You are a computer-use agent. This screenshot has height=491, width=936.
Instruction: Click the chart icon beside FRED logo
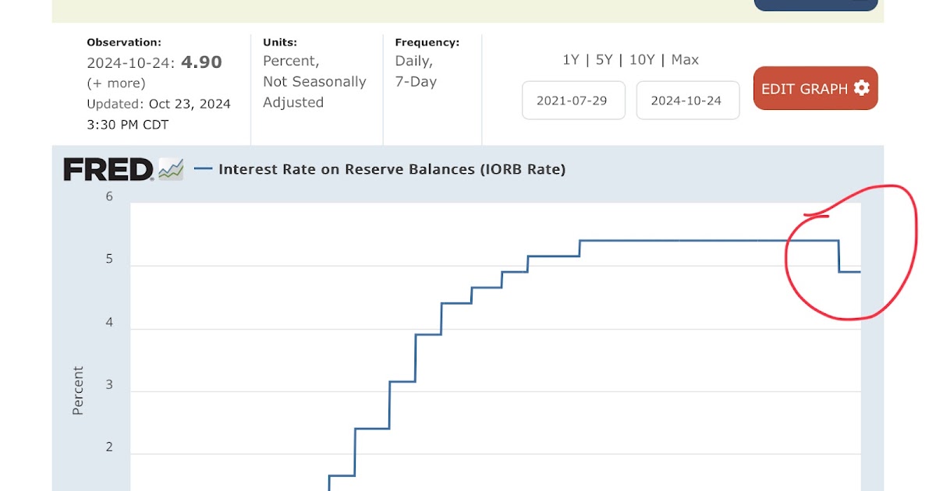[171, 169]
